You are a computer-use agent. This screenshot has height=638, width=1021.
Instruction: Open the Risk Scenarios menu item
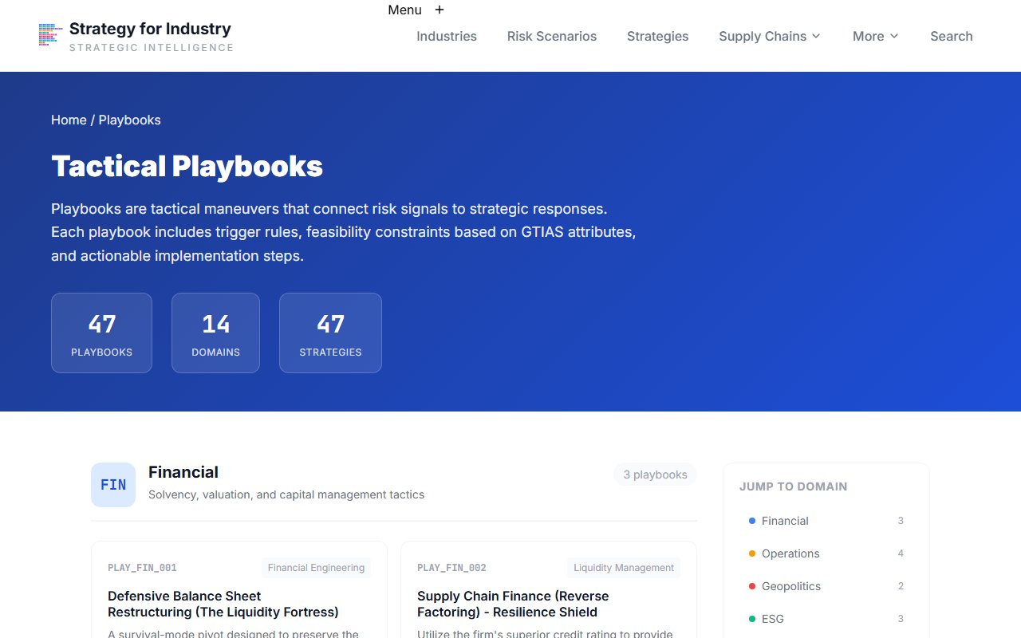pyautogui.click(x=551, y=36)
